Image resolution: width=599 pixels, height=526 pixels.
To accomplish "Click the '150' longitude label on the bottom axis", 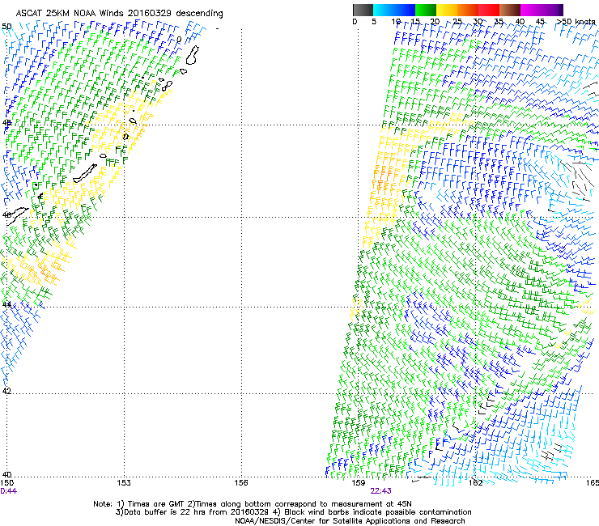I will [x=6, y=483].
